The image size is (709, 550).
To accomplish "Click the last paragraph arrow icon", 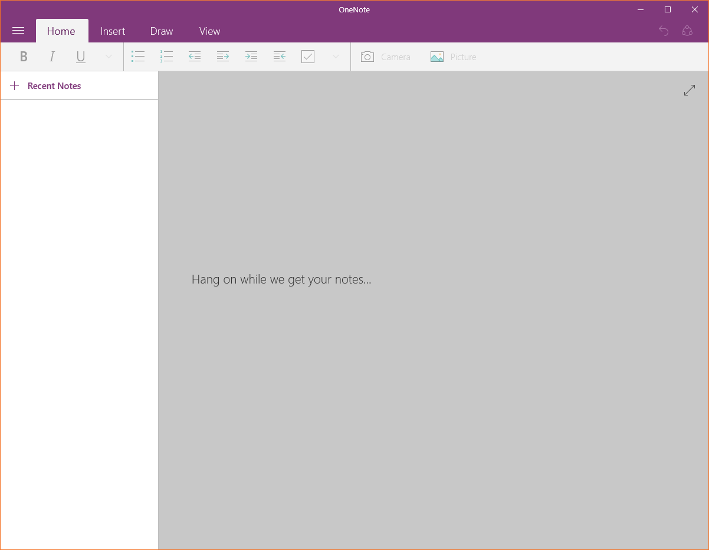I will (280, 57).
